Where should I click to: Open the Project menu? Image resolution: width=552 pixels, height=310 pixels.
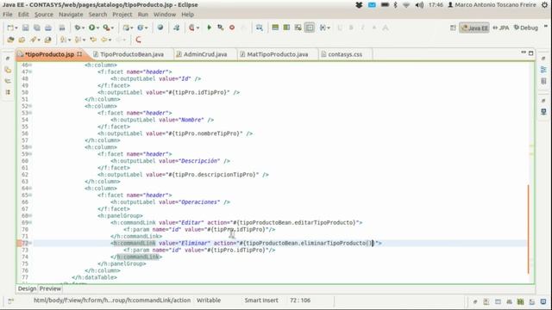[122, 15]
